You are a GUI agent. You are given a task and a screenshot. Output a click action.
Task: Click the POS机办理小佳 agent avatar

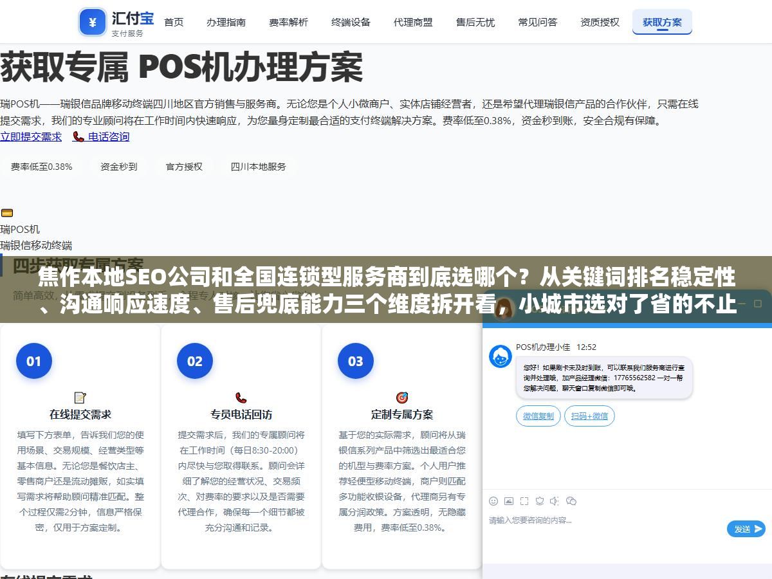(501, 356)
